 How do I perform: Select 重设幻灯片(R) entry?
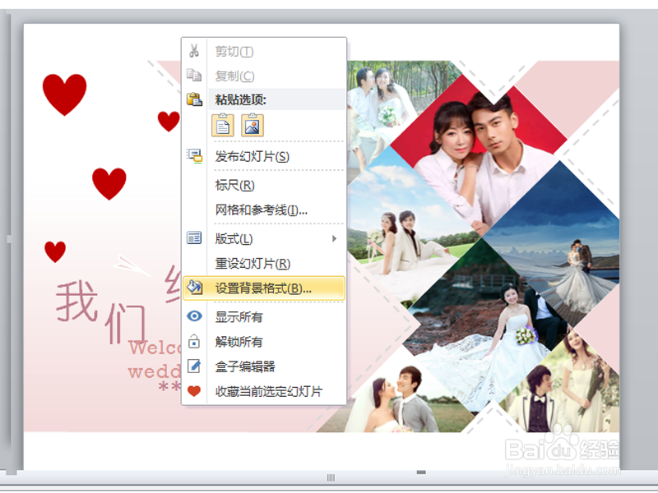(x=264, y=263)
